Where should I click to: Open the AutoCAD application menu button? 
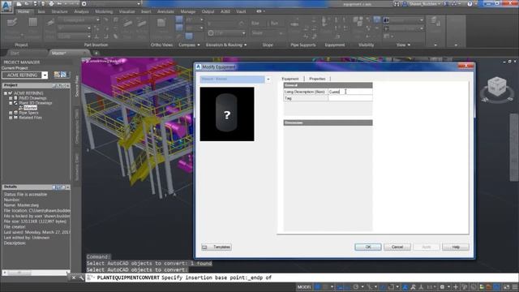pyautogui.click(x=6, y=6)
